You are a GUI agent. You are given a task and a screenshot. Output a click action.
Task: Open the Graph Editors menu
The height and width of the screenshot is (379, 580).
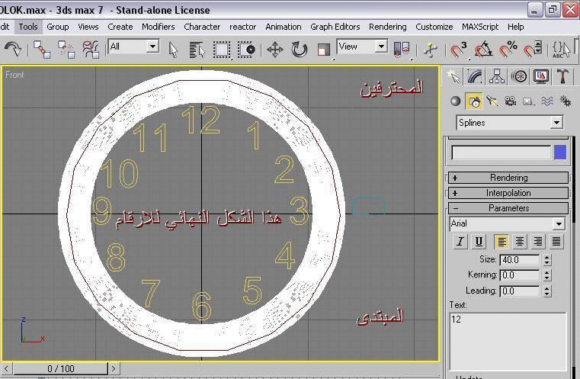click(335, 27)
